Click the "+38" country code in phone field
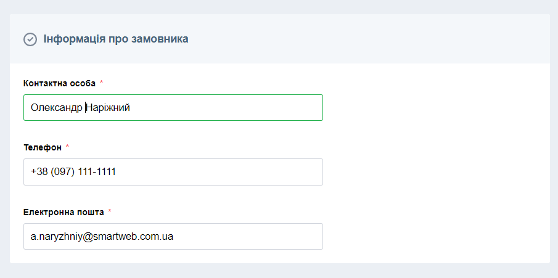 (39, 172)
